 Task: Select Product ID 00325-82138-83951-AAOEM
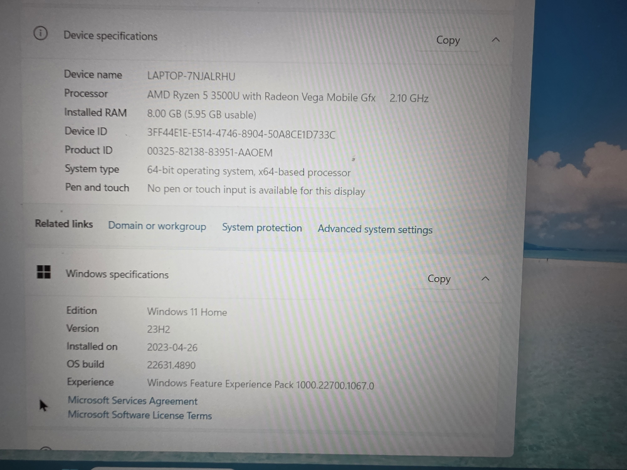(x=209, y=152)
